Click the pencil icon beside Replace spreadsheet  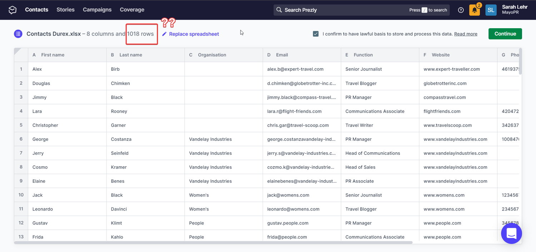pos(164,34)
